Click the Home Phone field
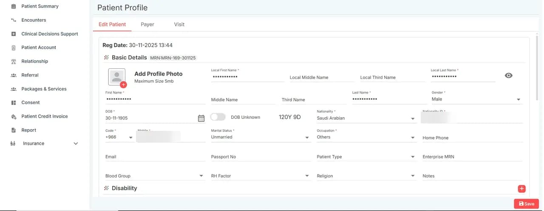The height and width of the screenshot is (211, 544). (473, 138)
